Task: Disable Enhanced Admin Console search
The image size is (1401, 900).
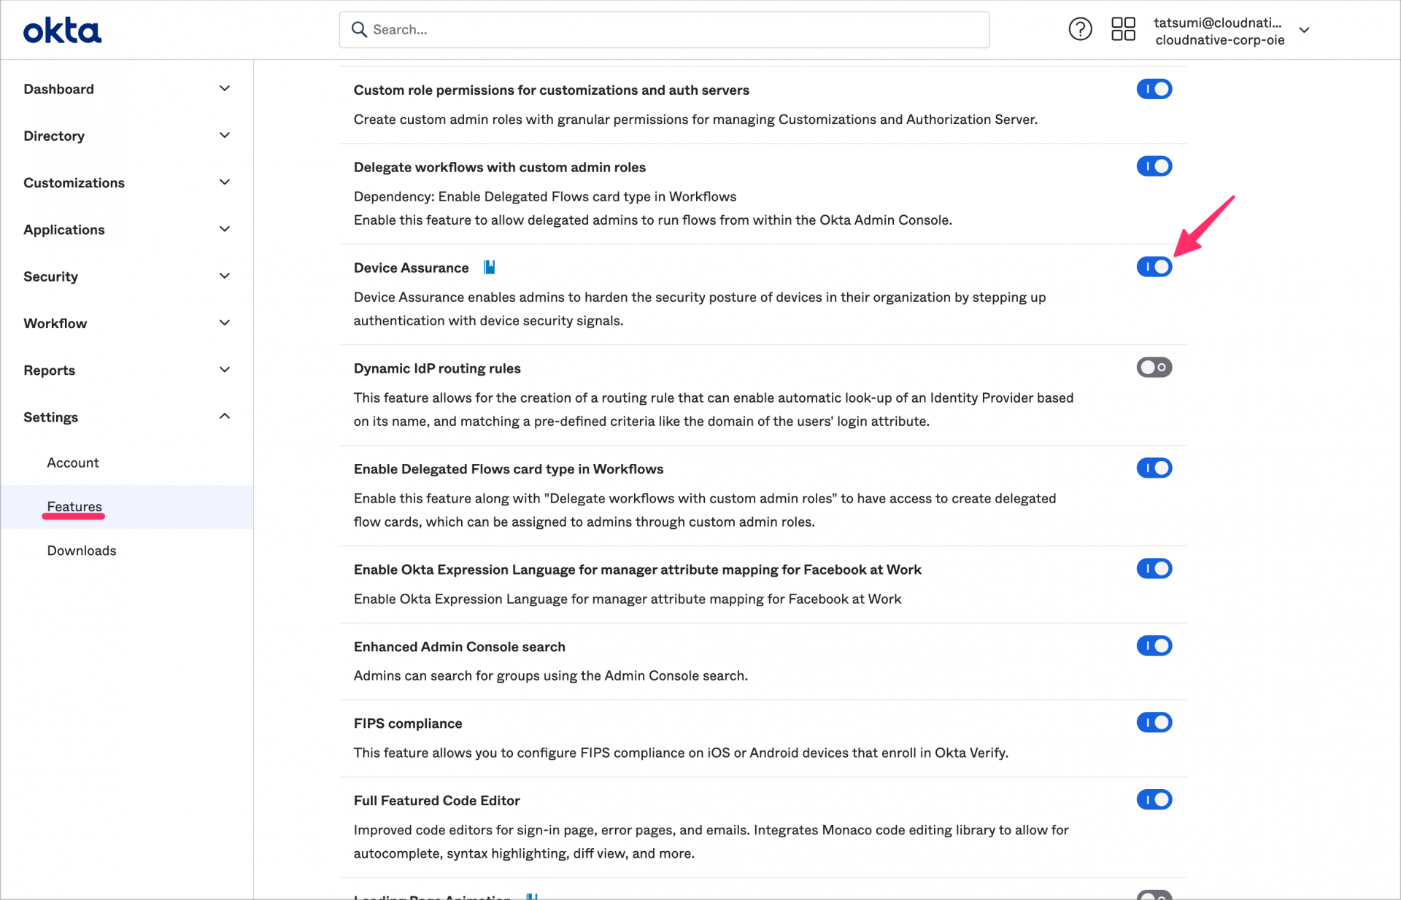Action: (1154, 645)
